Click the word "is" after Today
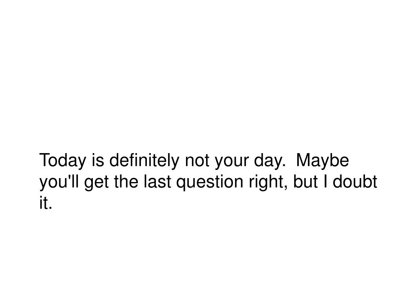 coord(98,160)
